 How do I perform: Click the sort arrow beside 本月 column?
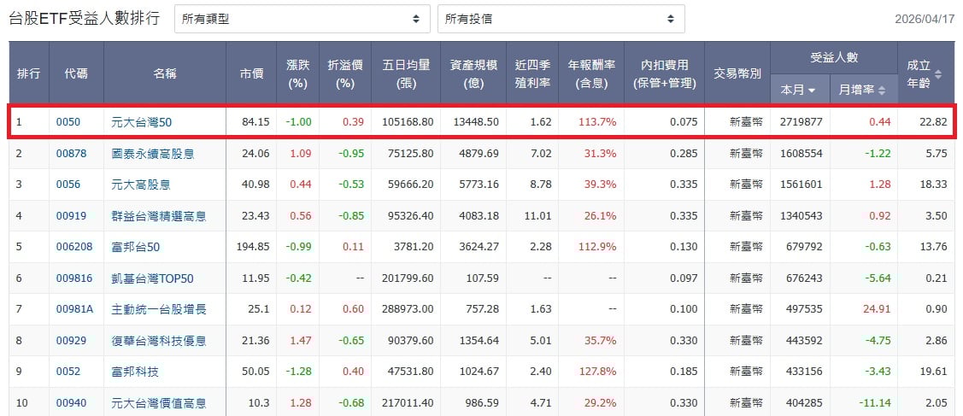[x=812, y=90]
